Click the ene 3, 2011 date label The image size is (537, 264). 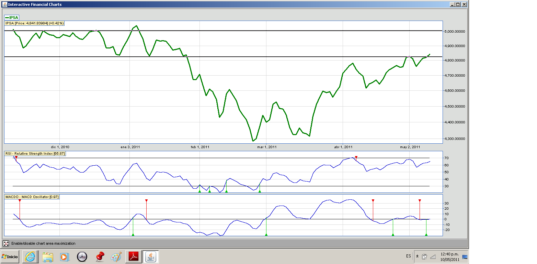(x=130, y=147)
